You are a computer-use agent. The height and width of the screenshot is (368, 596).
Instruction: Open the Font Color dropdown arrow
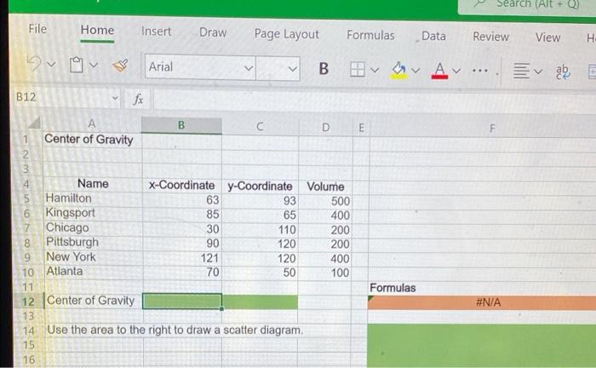click(x=456, y=71)
